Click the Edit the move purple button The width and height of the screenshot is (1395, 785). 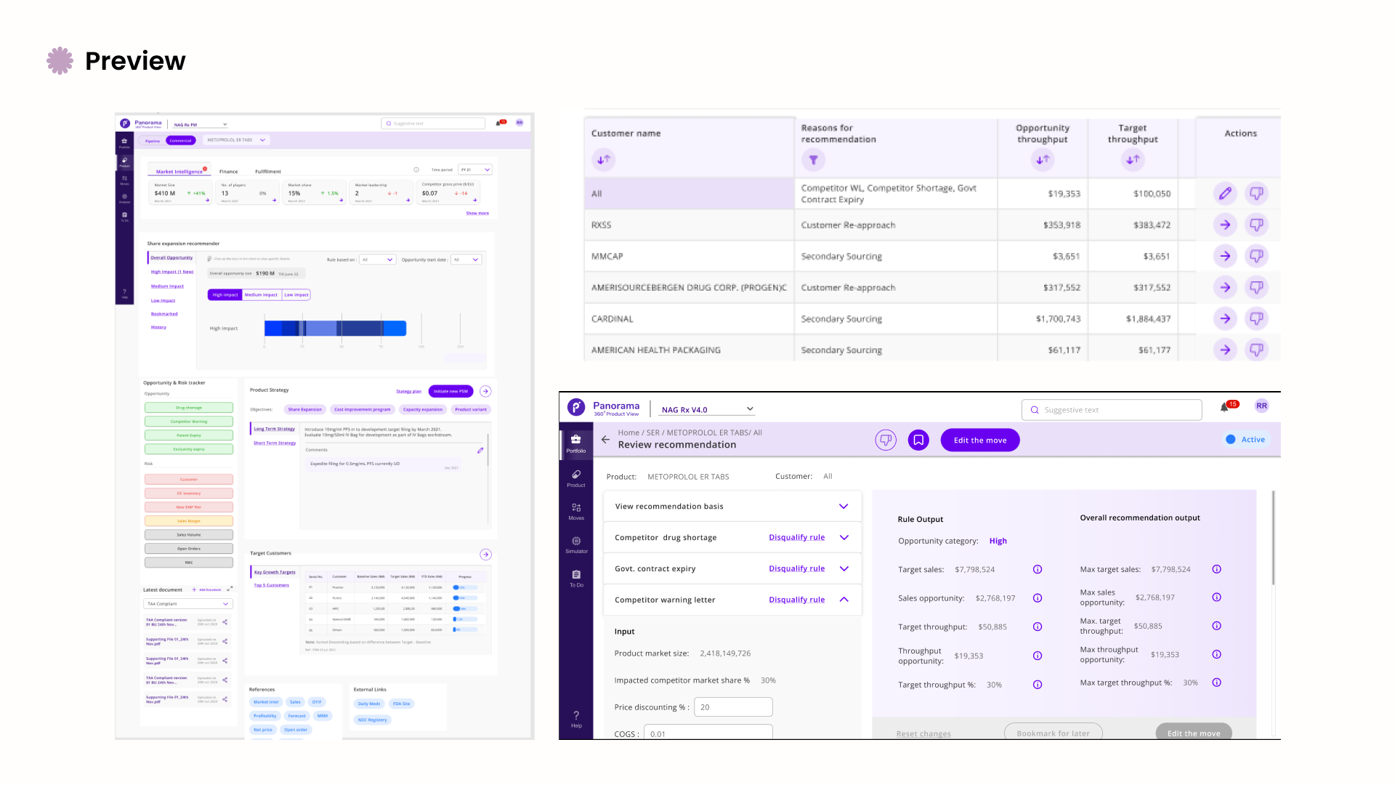click(979, 440)
